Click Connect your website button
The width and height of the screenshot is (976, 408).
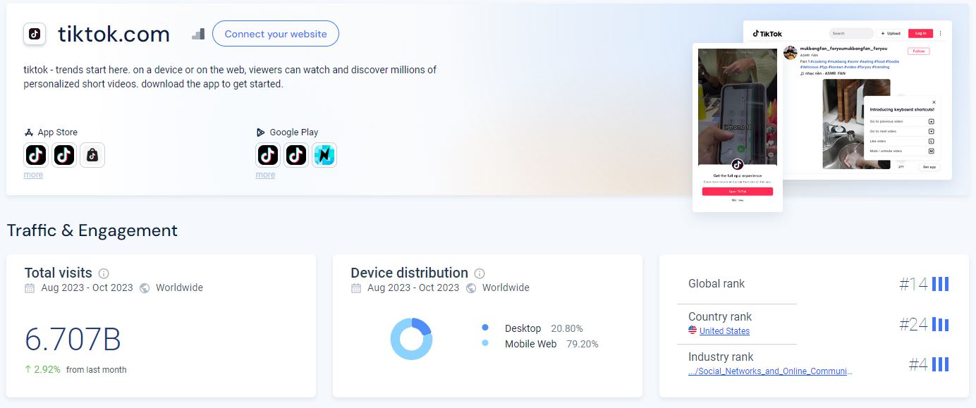tap(276, 34)
